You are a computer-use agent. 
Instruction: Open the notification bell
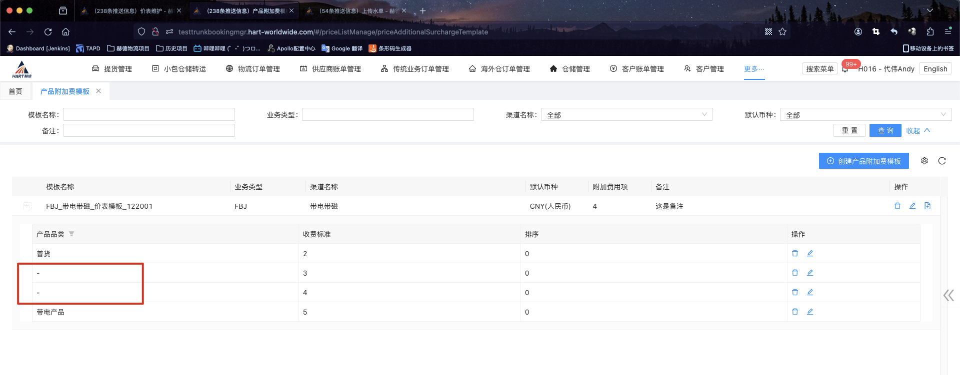coord(845,69)
